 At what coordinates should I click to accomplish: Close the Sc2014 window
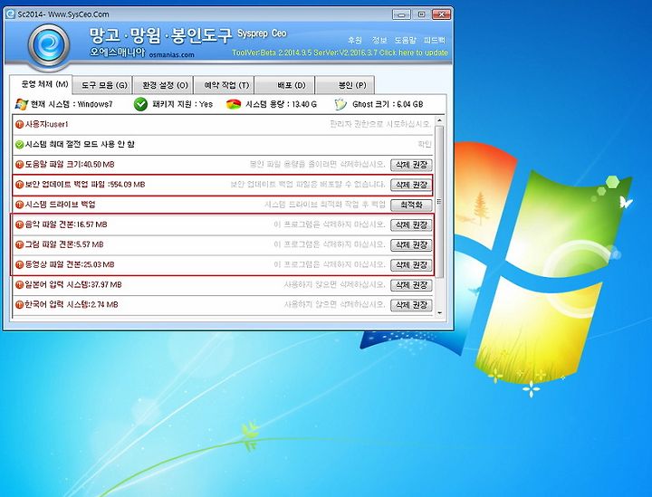[441, 14]
